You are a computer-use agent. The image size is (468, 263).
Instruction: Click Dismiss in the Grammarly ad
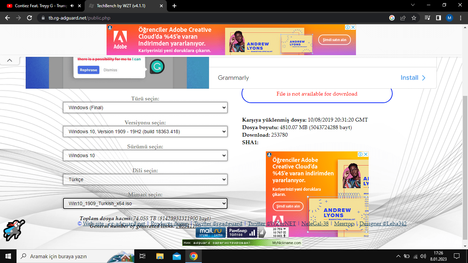(110, 70)
